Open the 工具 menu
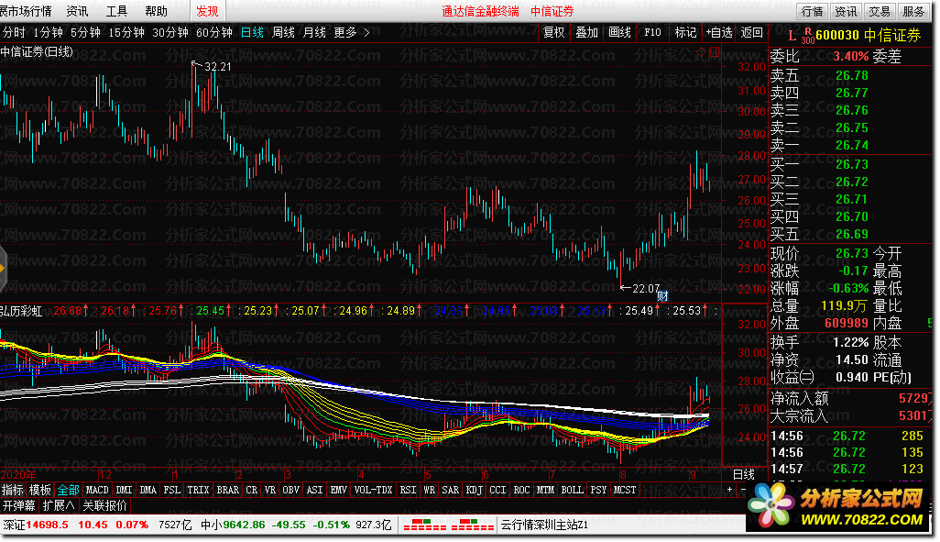 click(117, 11)
